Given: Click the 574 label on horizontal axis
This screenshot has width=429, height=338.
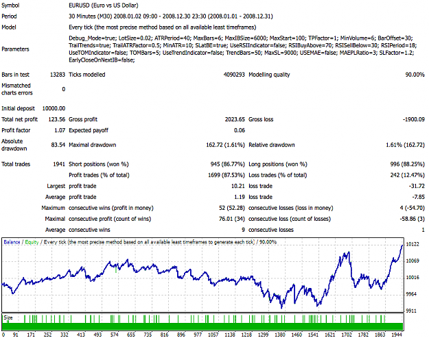Looking at the screenshot, I should click(115, 335).
